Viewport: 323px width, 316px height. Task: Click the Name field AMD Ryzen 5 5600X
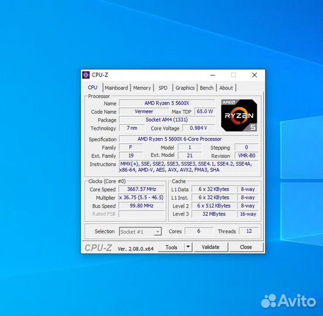tap(167, 103)
